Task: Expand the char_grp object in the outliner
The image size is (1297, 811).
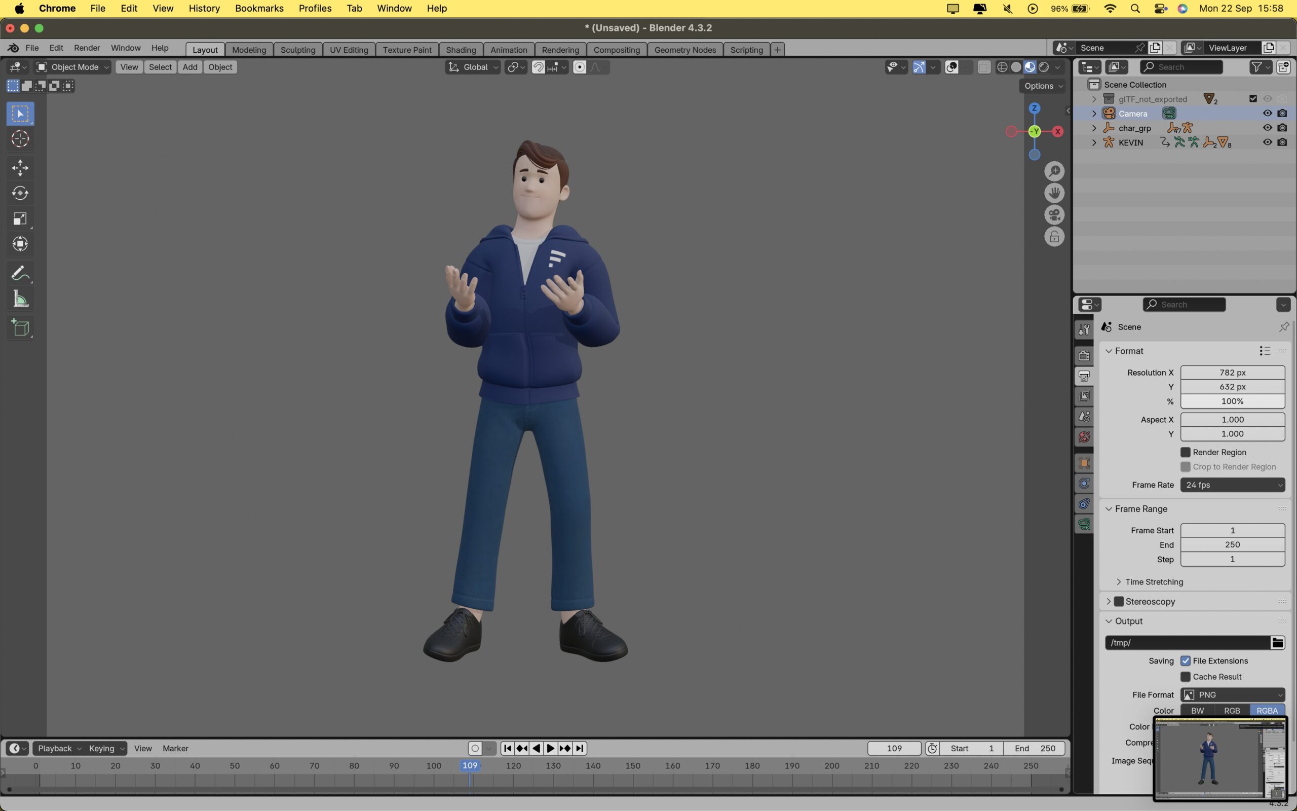Action: coord(1093,128)
